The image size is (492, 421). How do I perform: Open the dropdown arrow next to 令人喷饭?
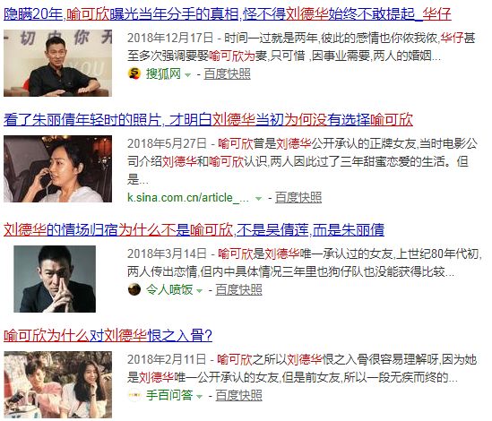(199, 291)
